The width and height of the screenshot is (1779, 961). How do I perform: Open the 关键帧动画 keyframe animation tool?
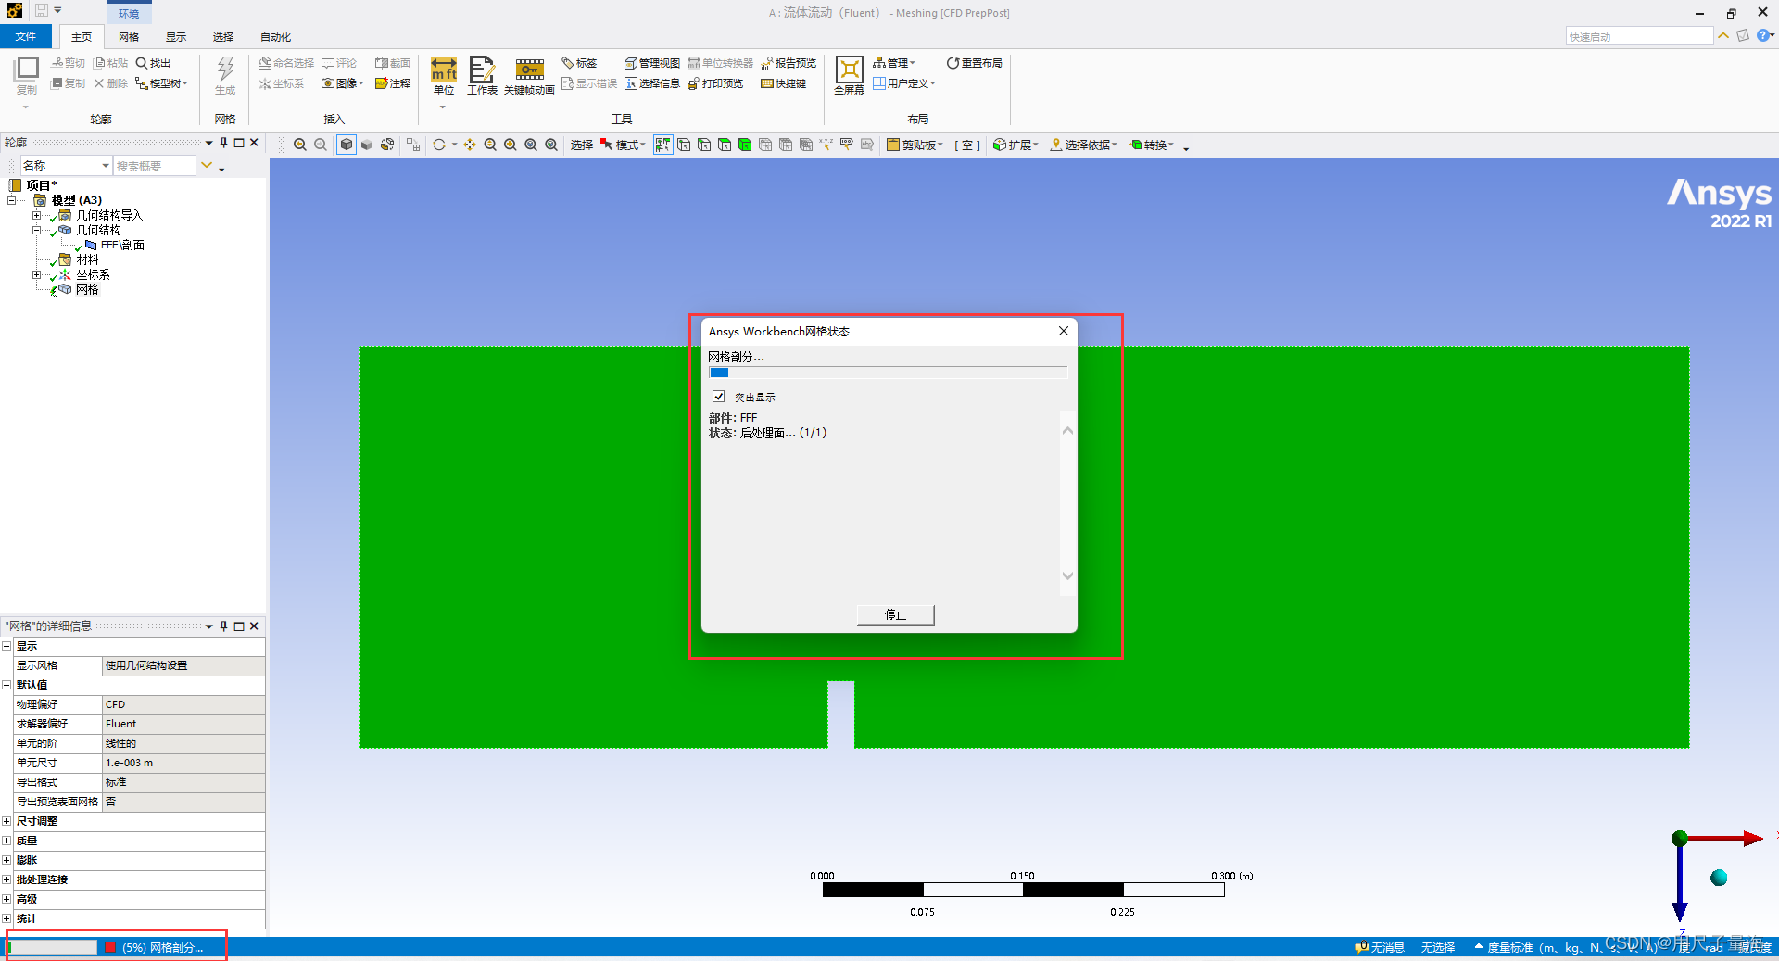point(529,76)
